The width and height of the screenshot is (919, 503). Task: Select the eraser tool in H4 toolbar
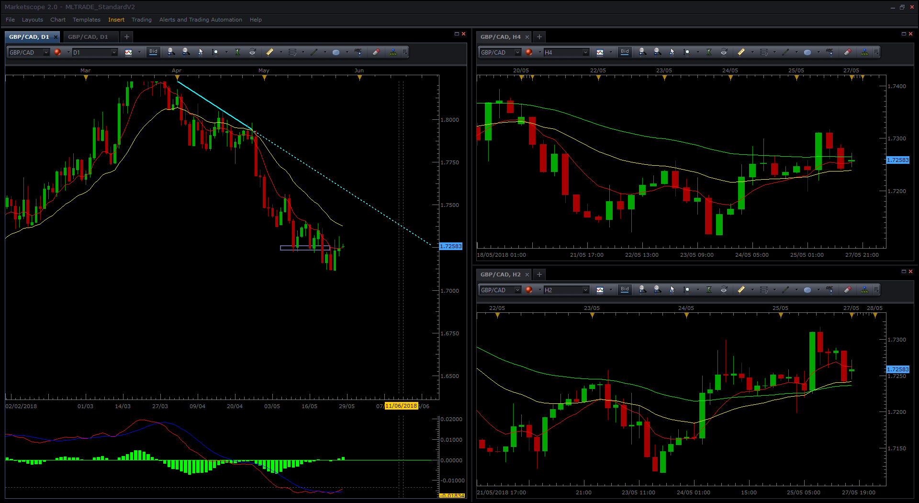pyautogui.click(x=848, y=52)
